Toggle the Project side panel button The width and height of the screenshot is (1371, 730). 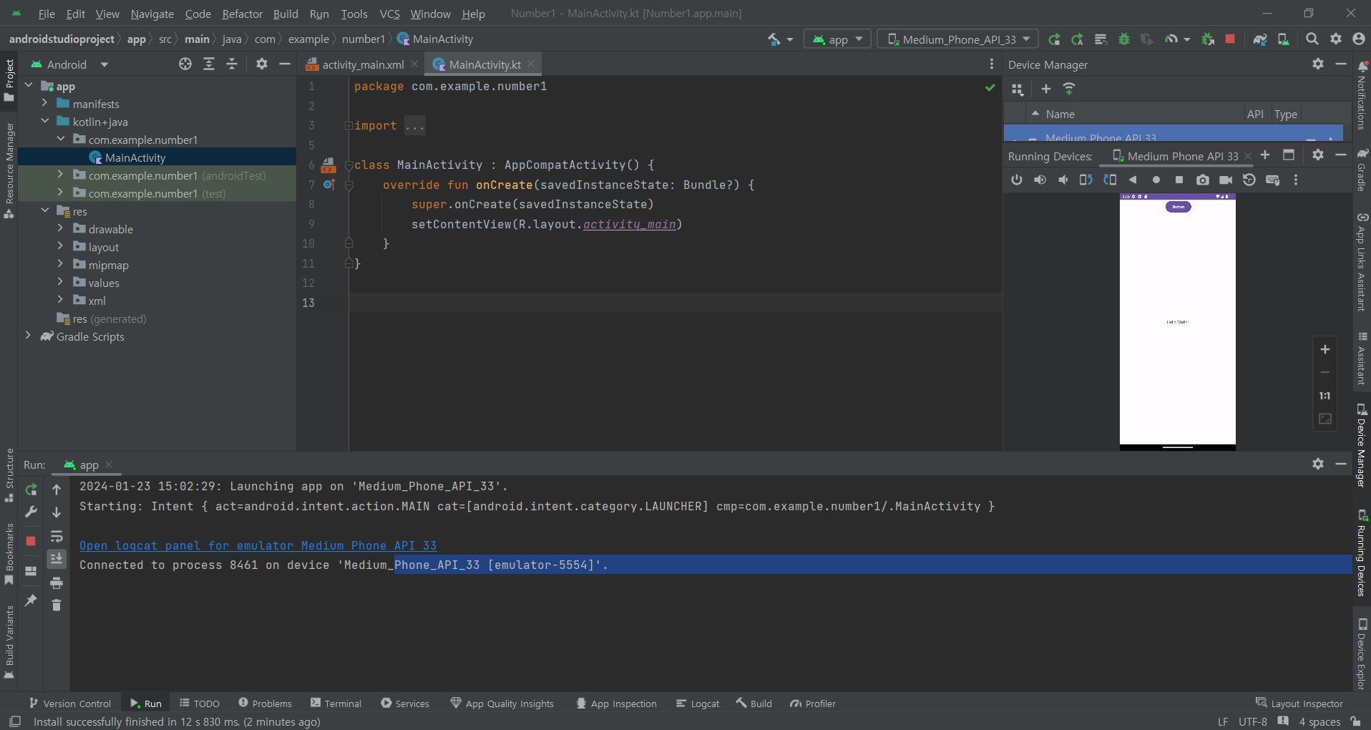[9, 80]
